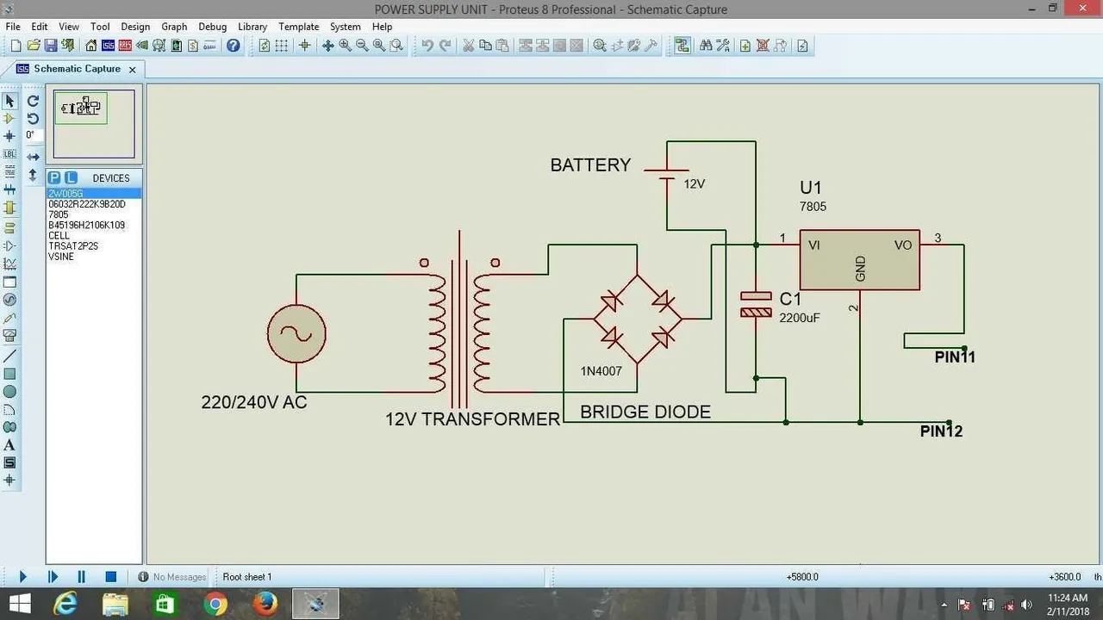Click the Rotate Clockwise icon
This screenshot has width=1103, height=620.
click(33, 101)
